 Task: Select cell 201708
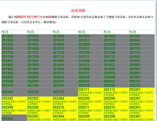[14, 57]
